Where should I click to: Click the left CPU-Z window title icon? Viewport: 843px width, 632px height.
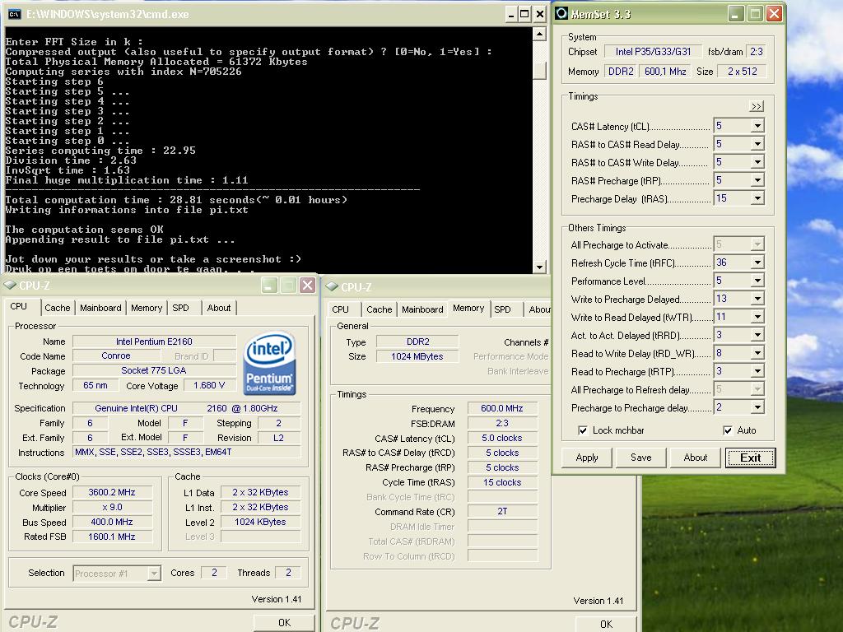coord(10,285)
